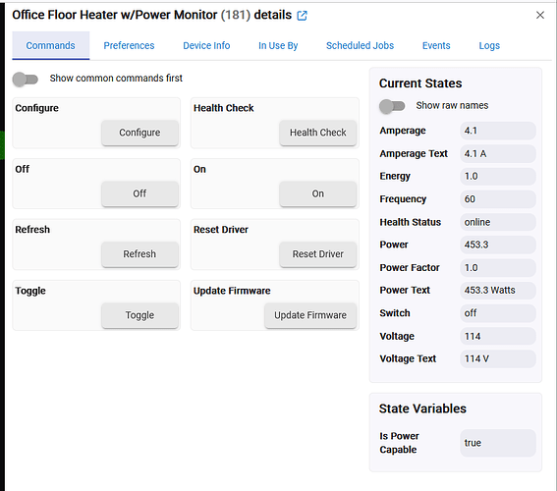Screen dimensions: 557x491
Task: Click the Refresh command button
Action: click(x=139, y=253)
